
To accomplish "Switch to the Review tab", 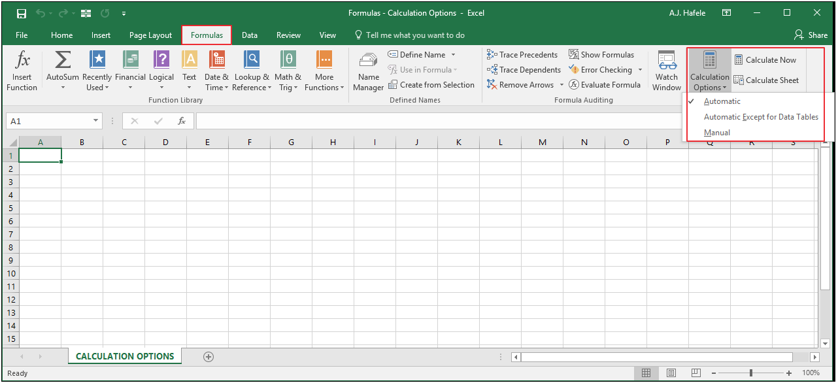I will coord(288,35).
